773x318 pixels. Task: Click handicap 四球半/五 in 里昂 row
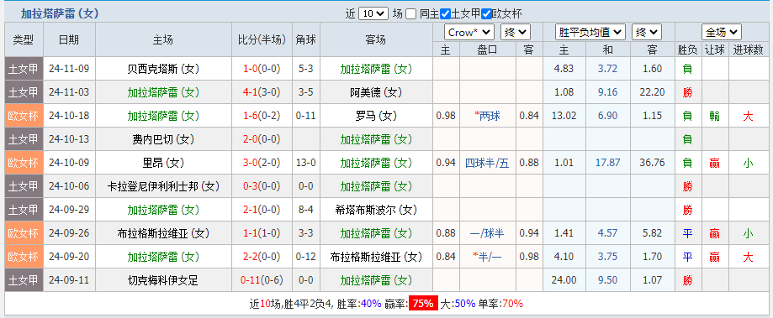(x=488, y=163)
